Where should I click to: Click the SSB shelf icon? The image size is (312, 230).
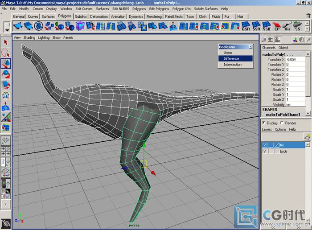[x=267, y=26]
